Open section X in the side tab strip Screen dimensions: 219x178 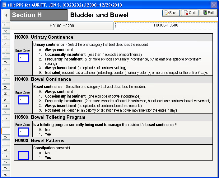coord(5,31)
